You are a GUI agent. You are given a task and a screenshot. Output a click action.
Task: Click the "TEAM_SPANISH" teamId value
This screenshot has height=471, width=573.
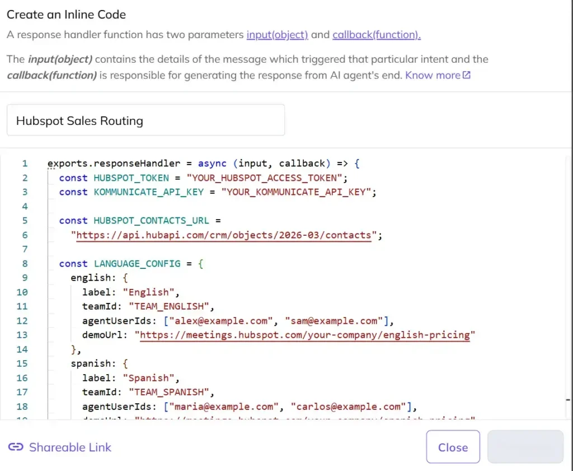168,392
